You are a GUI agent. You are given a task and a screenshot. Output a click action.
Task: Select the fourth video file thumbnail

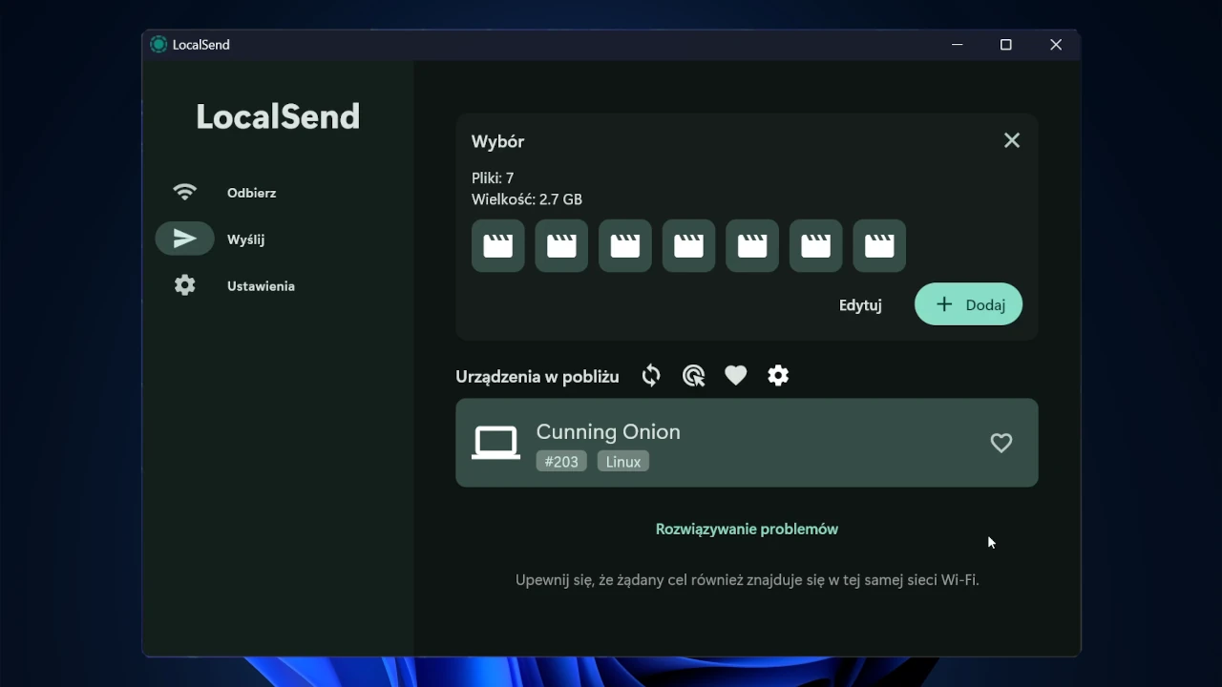pyautogui.click(x=689, y=246)
